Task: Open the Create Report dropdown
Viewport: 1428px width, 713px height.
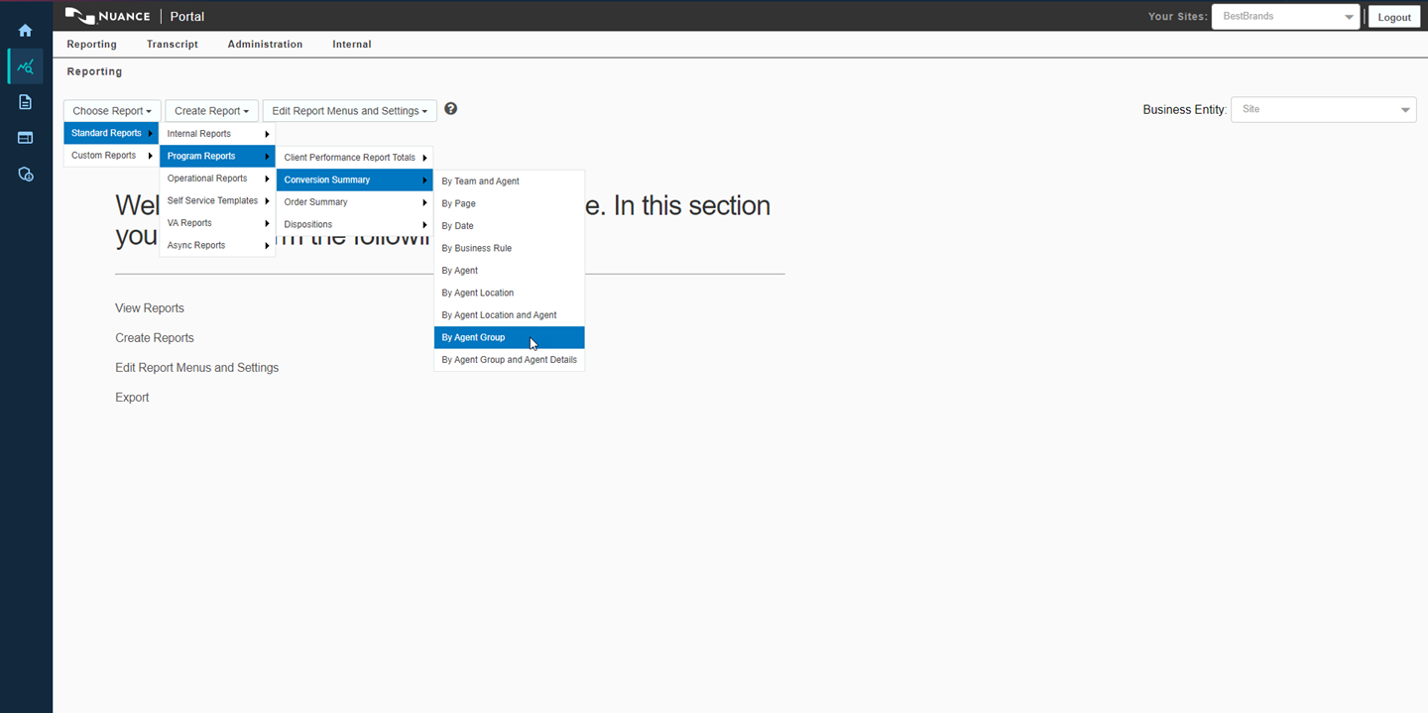Action: coord(211,111)
